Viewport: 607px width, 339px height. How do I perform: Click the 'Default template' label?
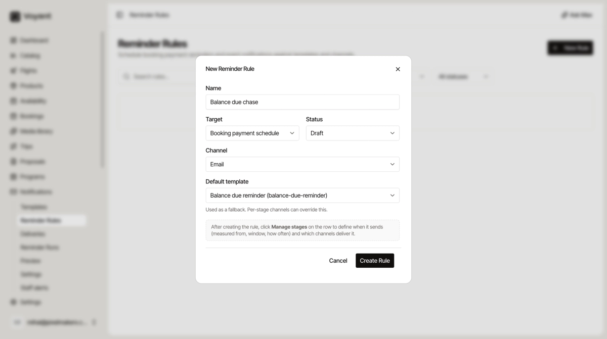pos(227,181)
